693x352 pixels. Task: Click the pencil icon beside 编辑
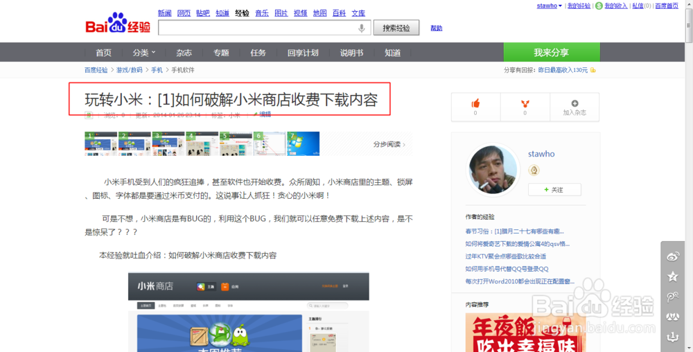(x=256, y=114)
